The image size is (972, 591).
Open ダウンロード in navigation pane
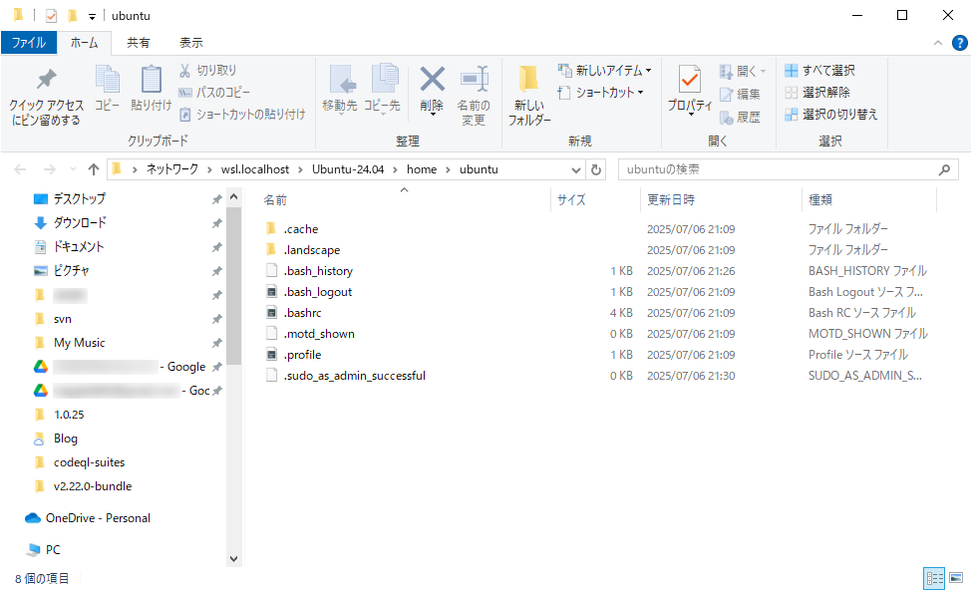coord(80,223)
